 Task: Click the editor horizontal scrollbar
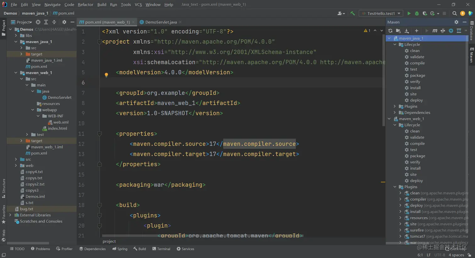[x=202, y=236]
